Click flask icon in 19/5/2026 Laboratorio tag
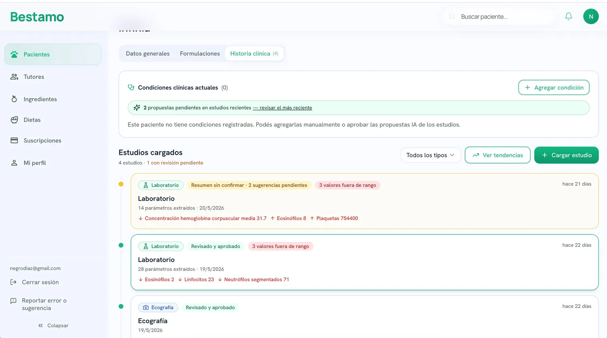The image size is (607, 338). click(146, 246)
